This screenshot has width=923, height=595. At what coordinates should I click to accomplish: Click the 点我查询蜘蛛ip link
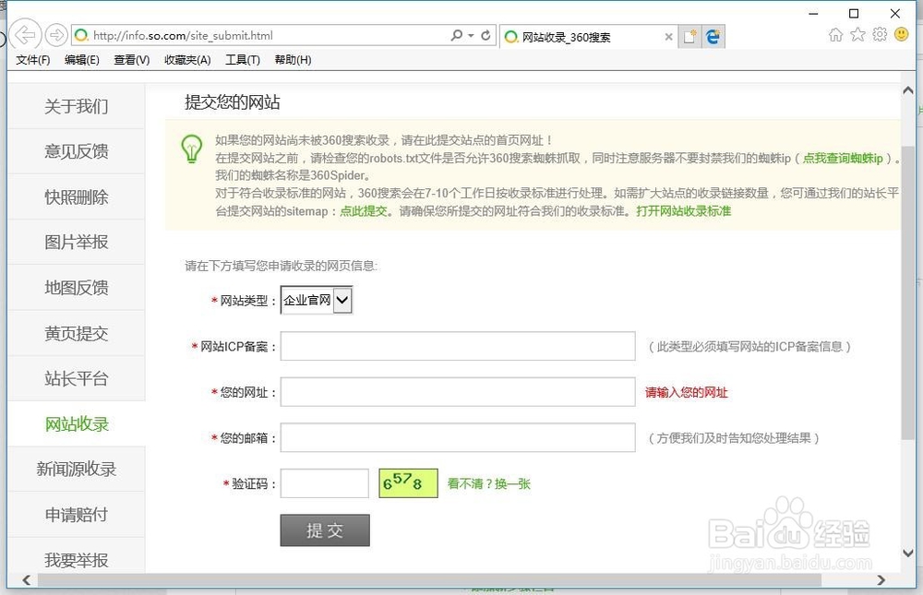click(x=843, y=159)
